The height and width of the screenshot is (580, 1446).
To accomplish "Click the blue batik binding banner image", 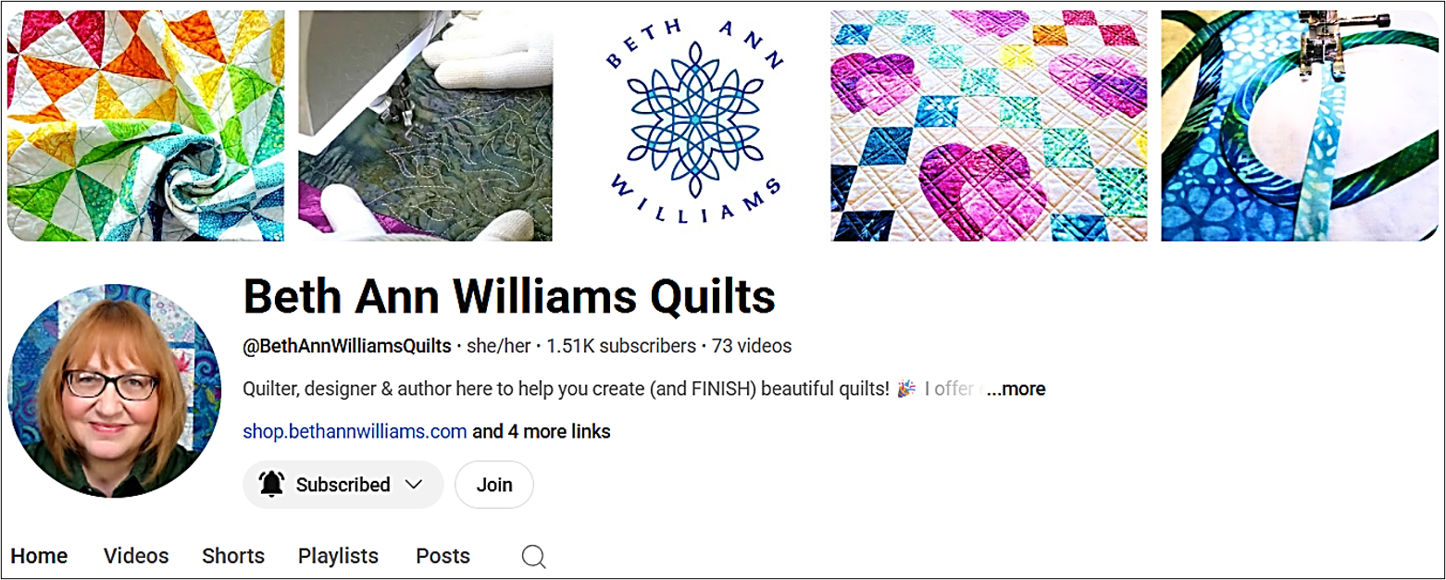I will point(1299,126).
